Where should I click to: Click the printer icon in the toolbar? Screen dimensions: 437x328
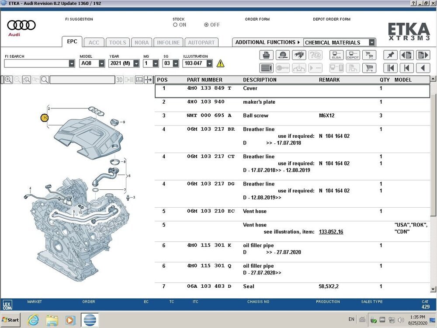point(266,55)
